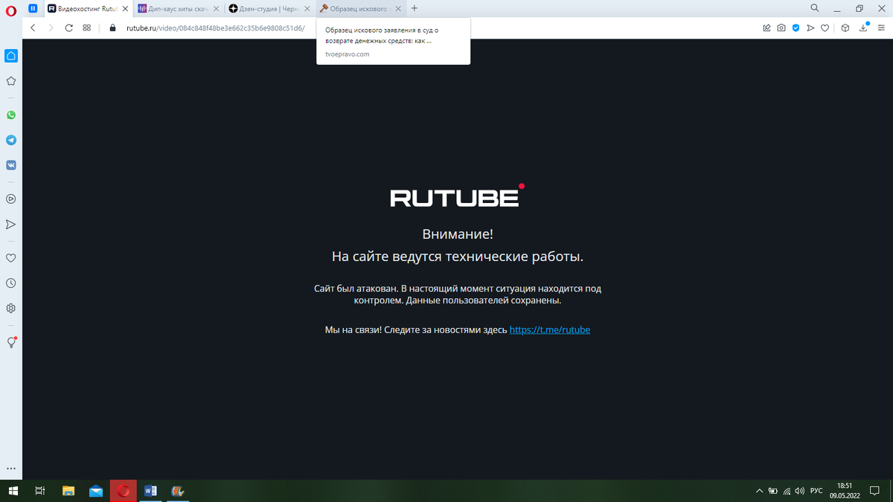Open VK messenger in the sidebar
The image size is (893, 502).
point(11,165)
